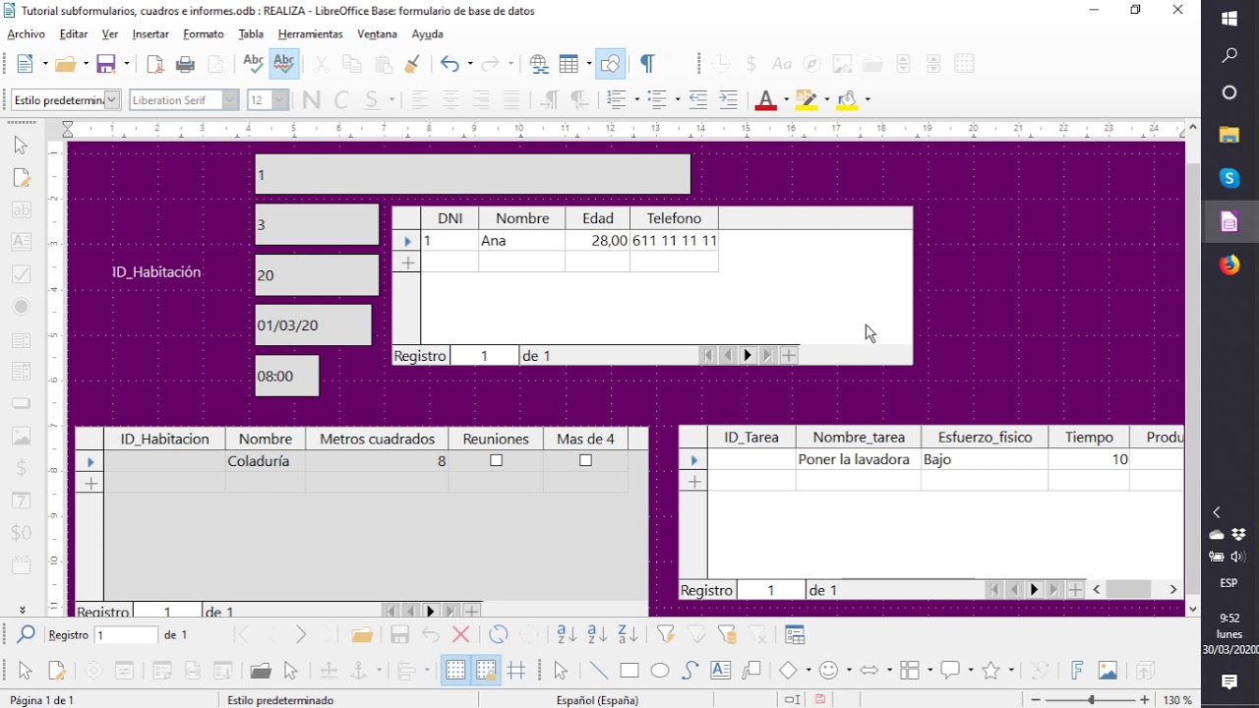Screen dimensions: 1259x708
Task: Select the Rectangle drawing tool
Action: coord(629,671)
